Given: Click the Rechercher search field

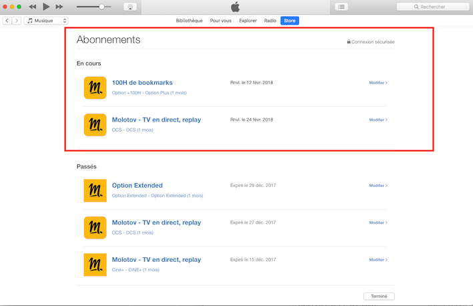Looking at the screenshot, I should pos(433,7).
